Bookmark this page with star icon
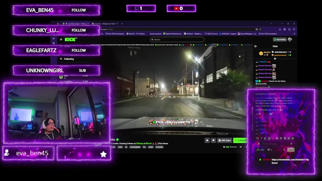This screenshot has width=322, height=181. pos(260,29)
